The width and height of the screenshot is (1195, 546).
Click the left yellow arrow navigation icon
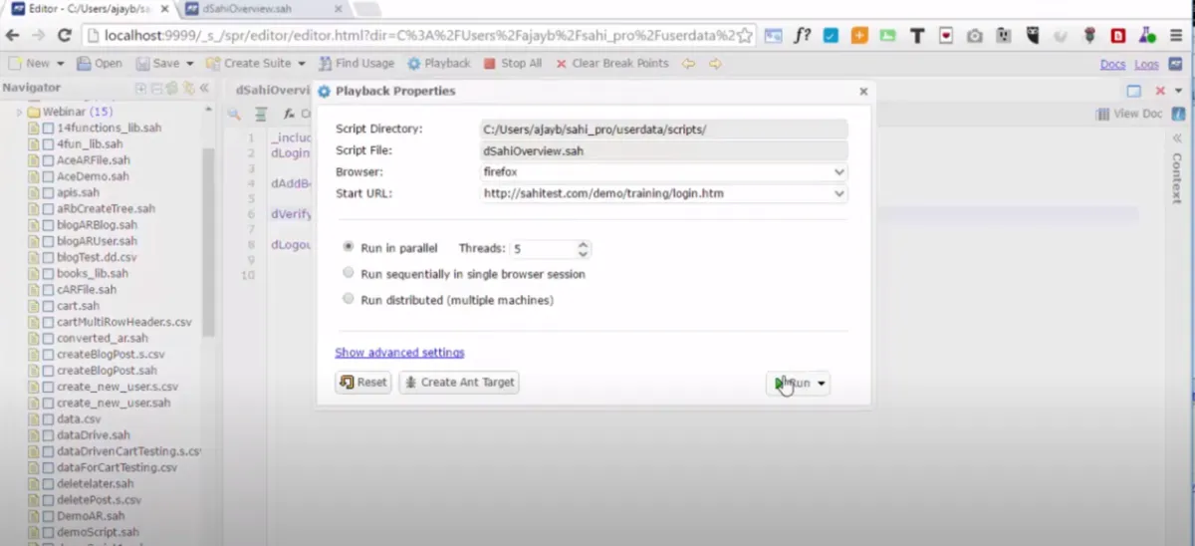click(x=688, y=63)
